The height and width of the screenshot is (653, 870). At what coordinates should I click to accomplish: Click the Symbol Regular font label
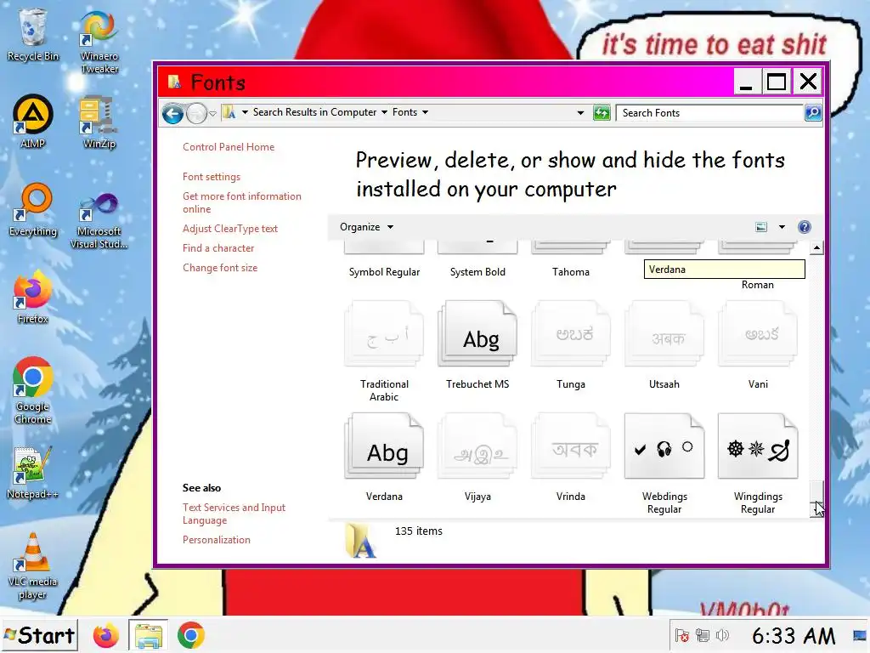pyautogui.click(x=384, y=272)
